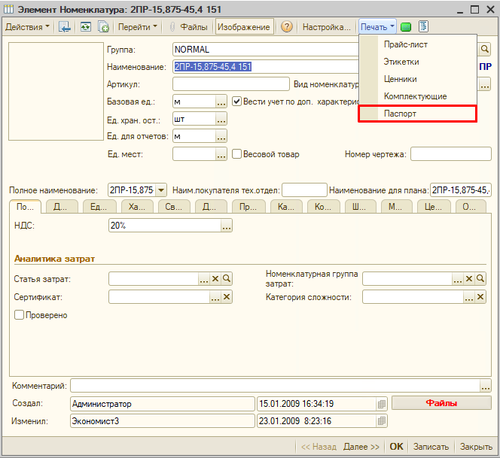Toggle Вести учет по доп. характеристикам checkbox
This screenshot has height=458, width=500.
tap(236, 102)
